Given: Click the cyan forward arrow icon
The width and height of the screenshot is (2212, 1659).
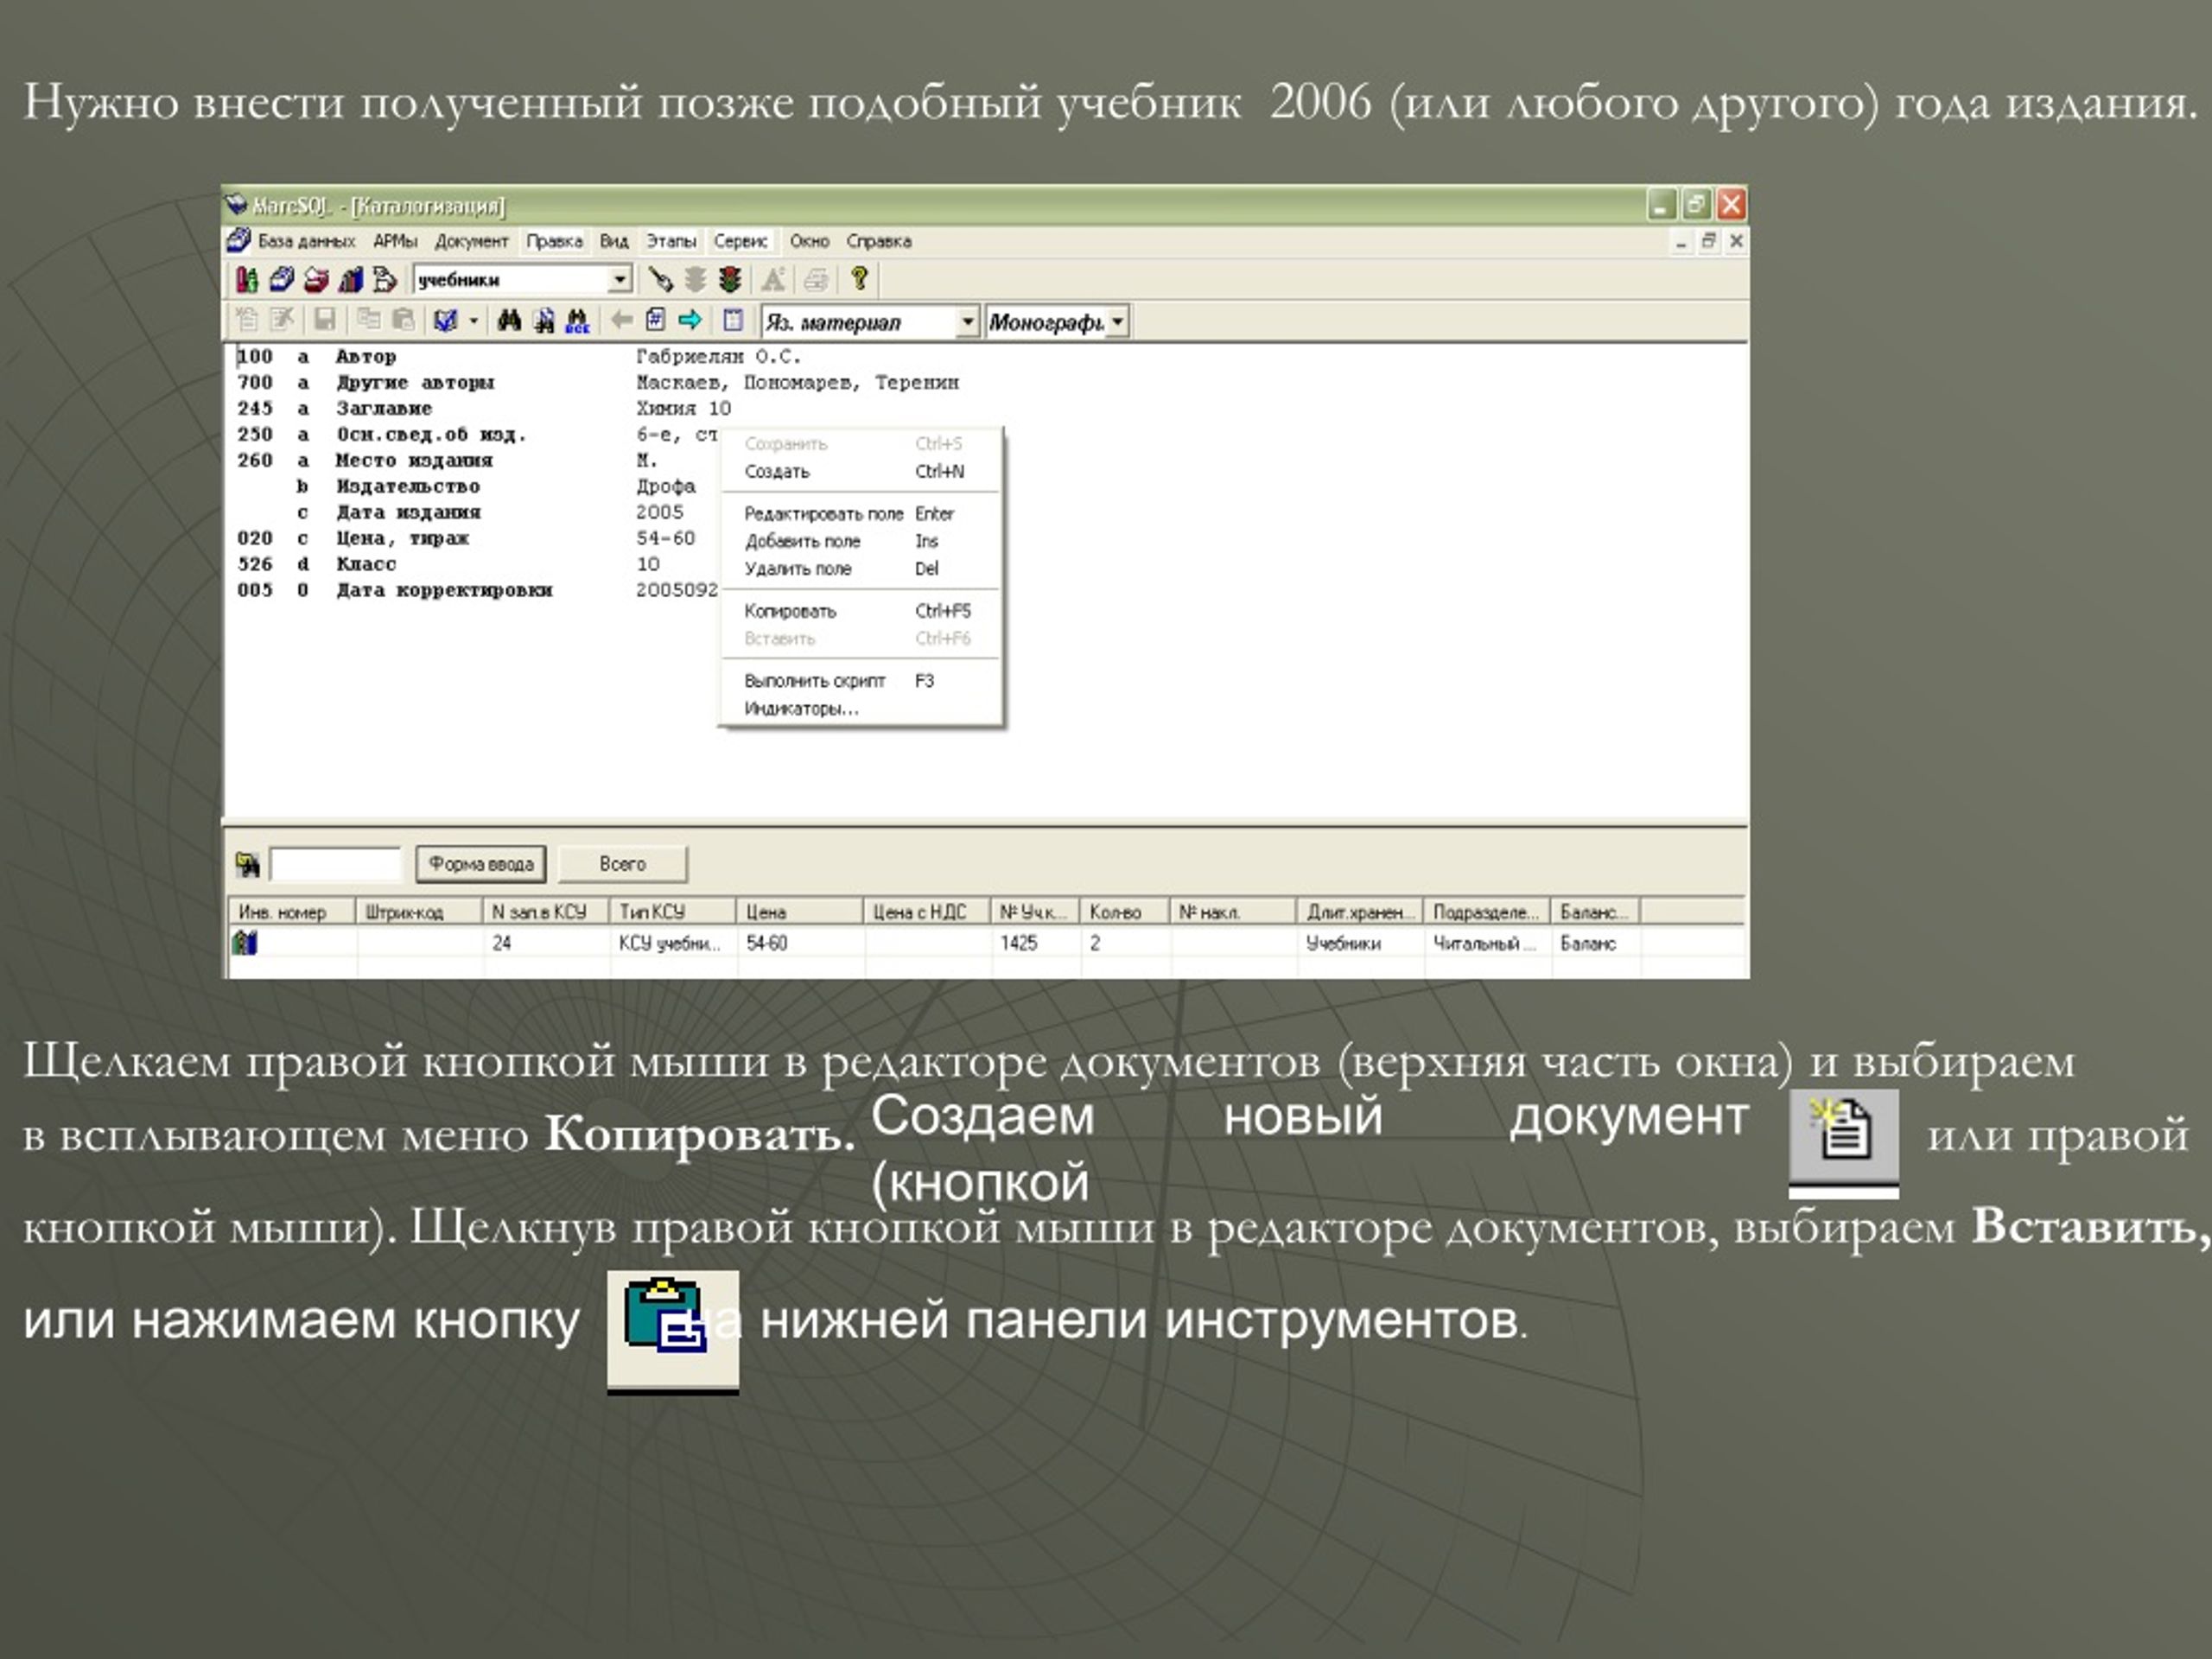Looking at the screenshot, I should [690, 320].
